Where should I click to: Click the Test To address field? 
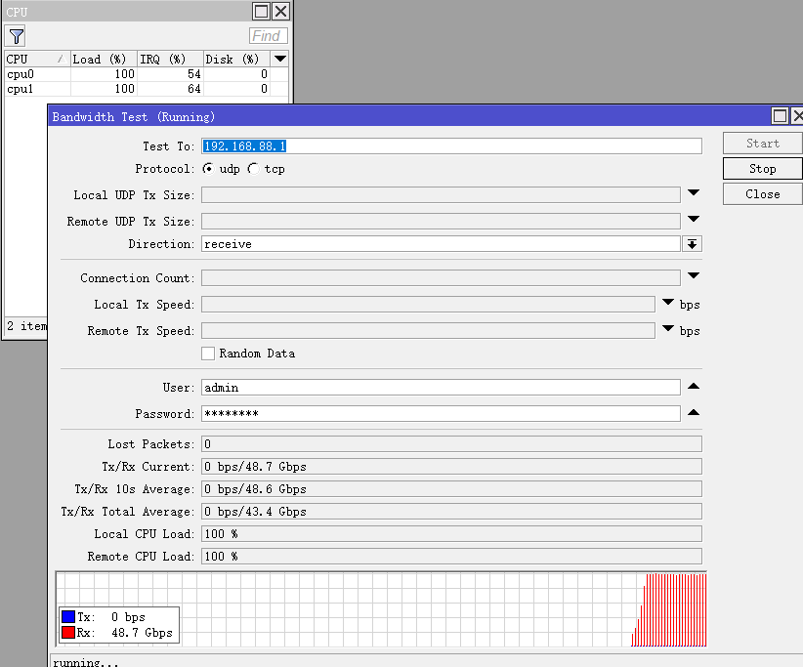tap(450, 146)
